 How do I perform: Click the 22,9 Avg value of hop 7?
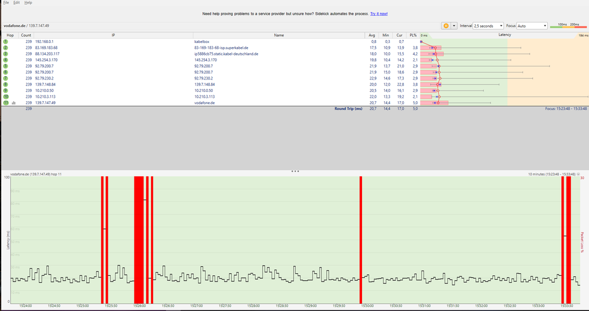click(x=373, y=78)
